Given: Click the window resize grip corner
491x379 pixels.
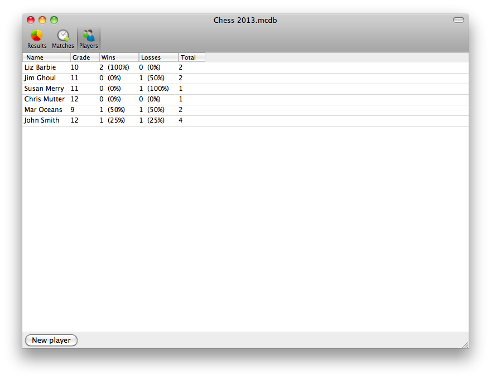Looking at the screenshot, I should (465, 345).
